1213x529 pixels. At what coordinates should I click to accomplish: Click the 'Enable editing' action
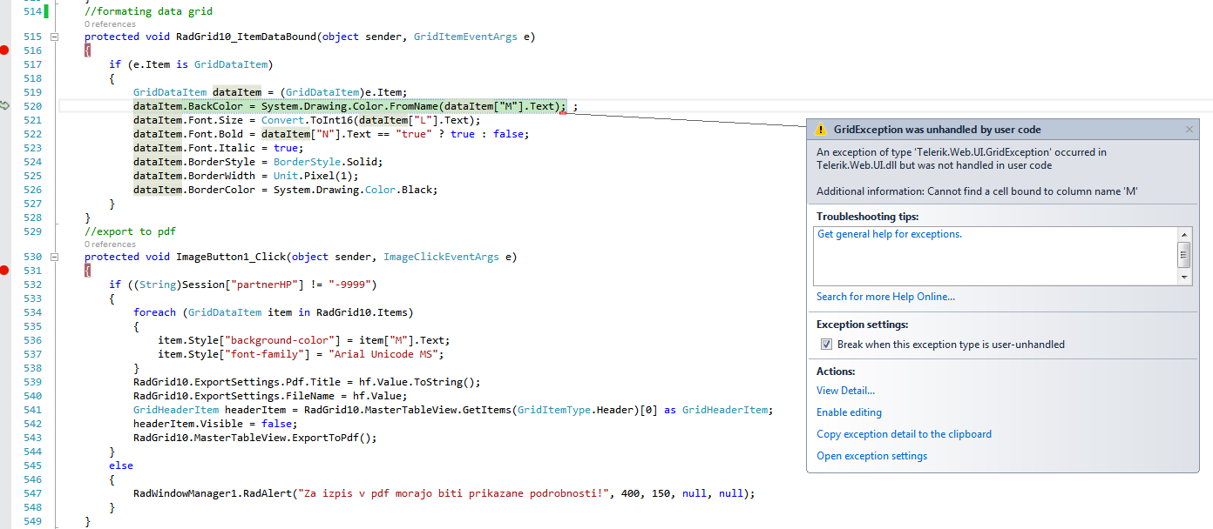coord(849,412)
